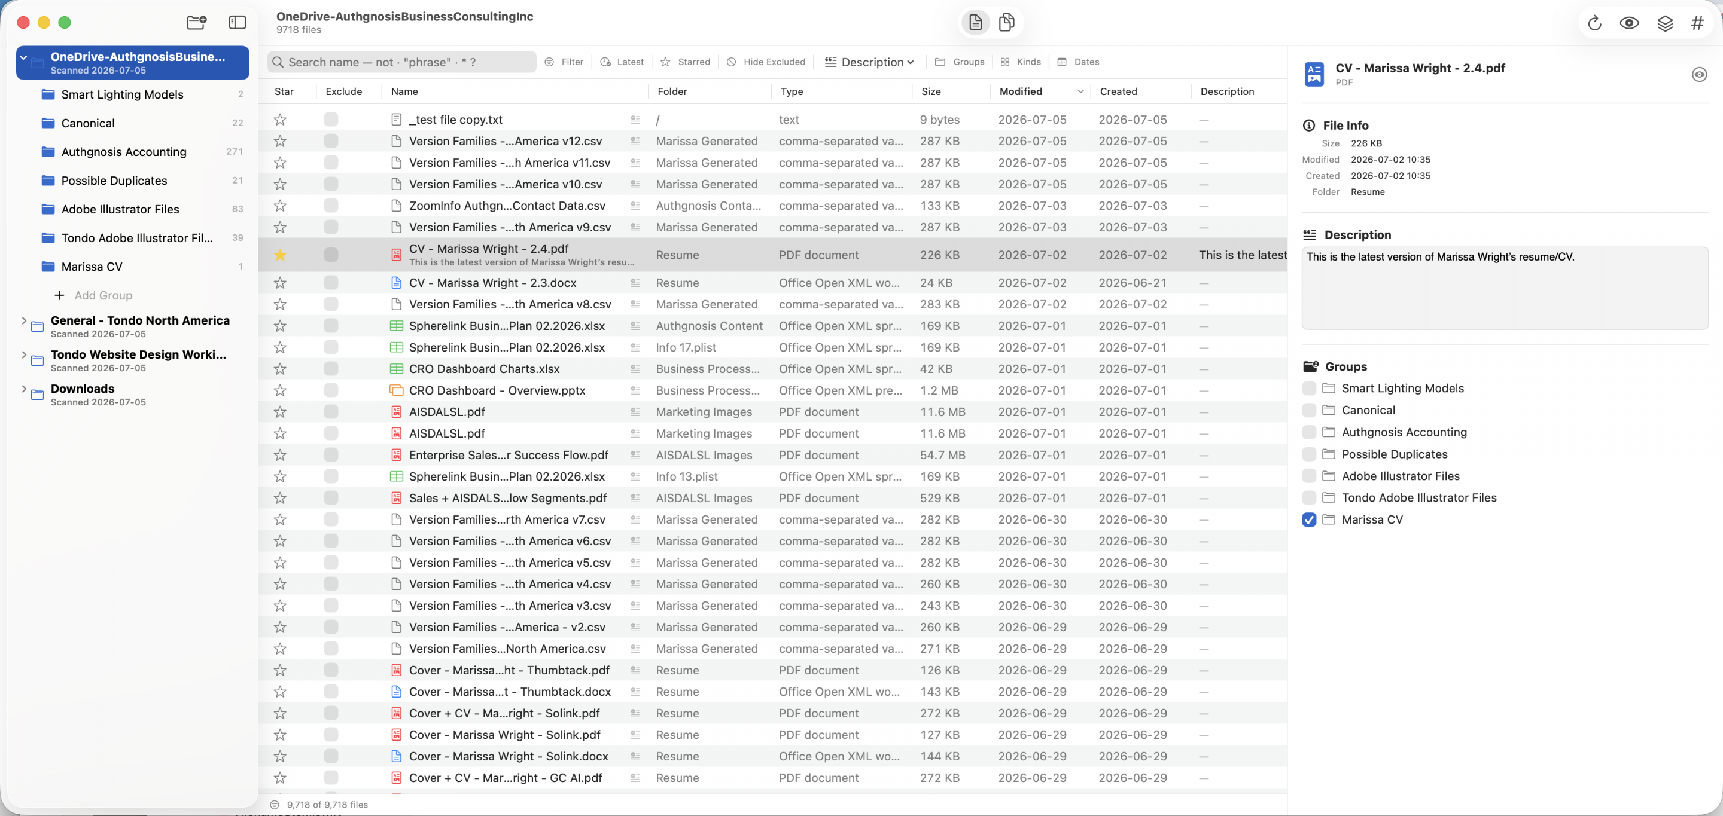Open the Description dropdown menu

(x=869, y=62)
